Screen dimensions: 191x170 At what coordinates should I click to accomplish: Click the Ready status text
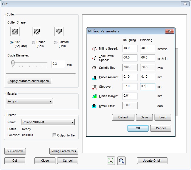pos(26,129)
